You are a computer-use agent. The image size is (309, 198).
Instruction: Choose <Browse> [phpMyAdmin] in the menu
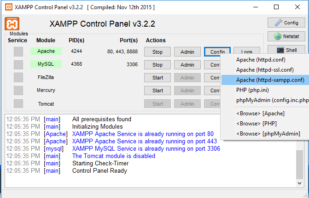(x=265, y=134)
